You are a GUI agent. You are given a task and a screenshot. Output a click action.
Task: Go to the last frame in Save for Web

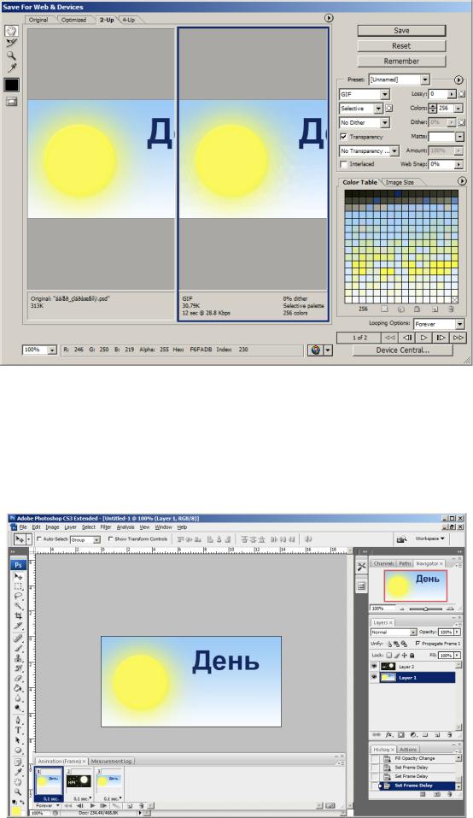pyautogui.click(x=458, y=338)
